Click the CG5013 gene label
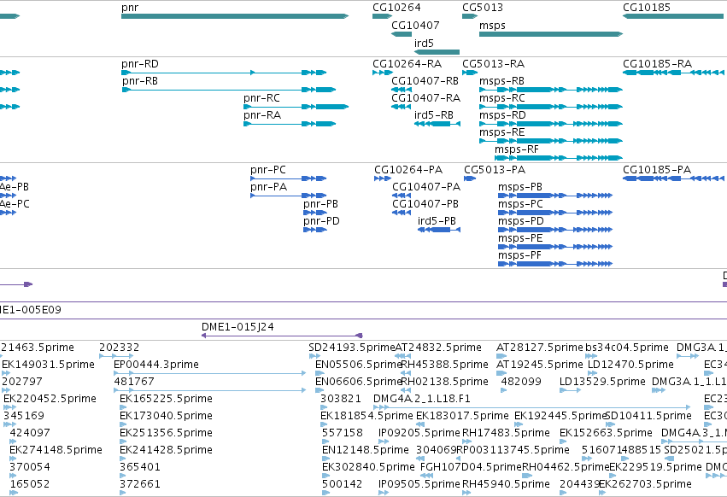 click(483, 8)
